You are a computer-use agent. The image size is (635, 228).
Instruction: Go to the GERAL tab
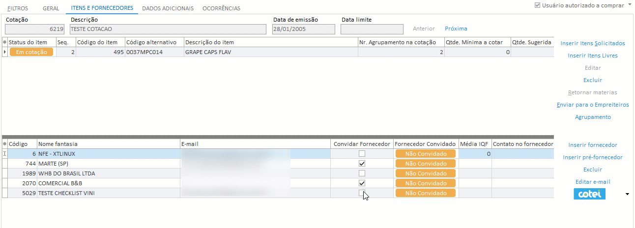pos(51,8)
